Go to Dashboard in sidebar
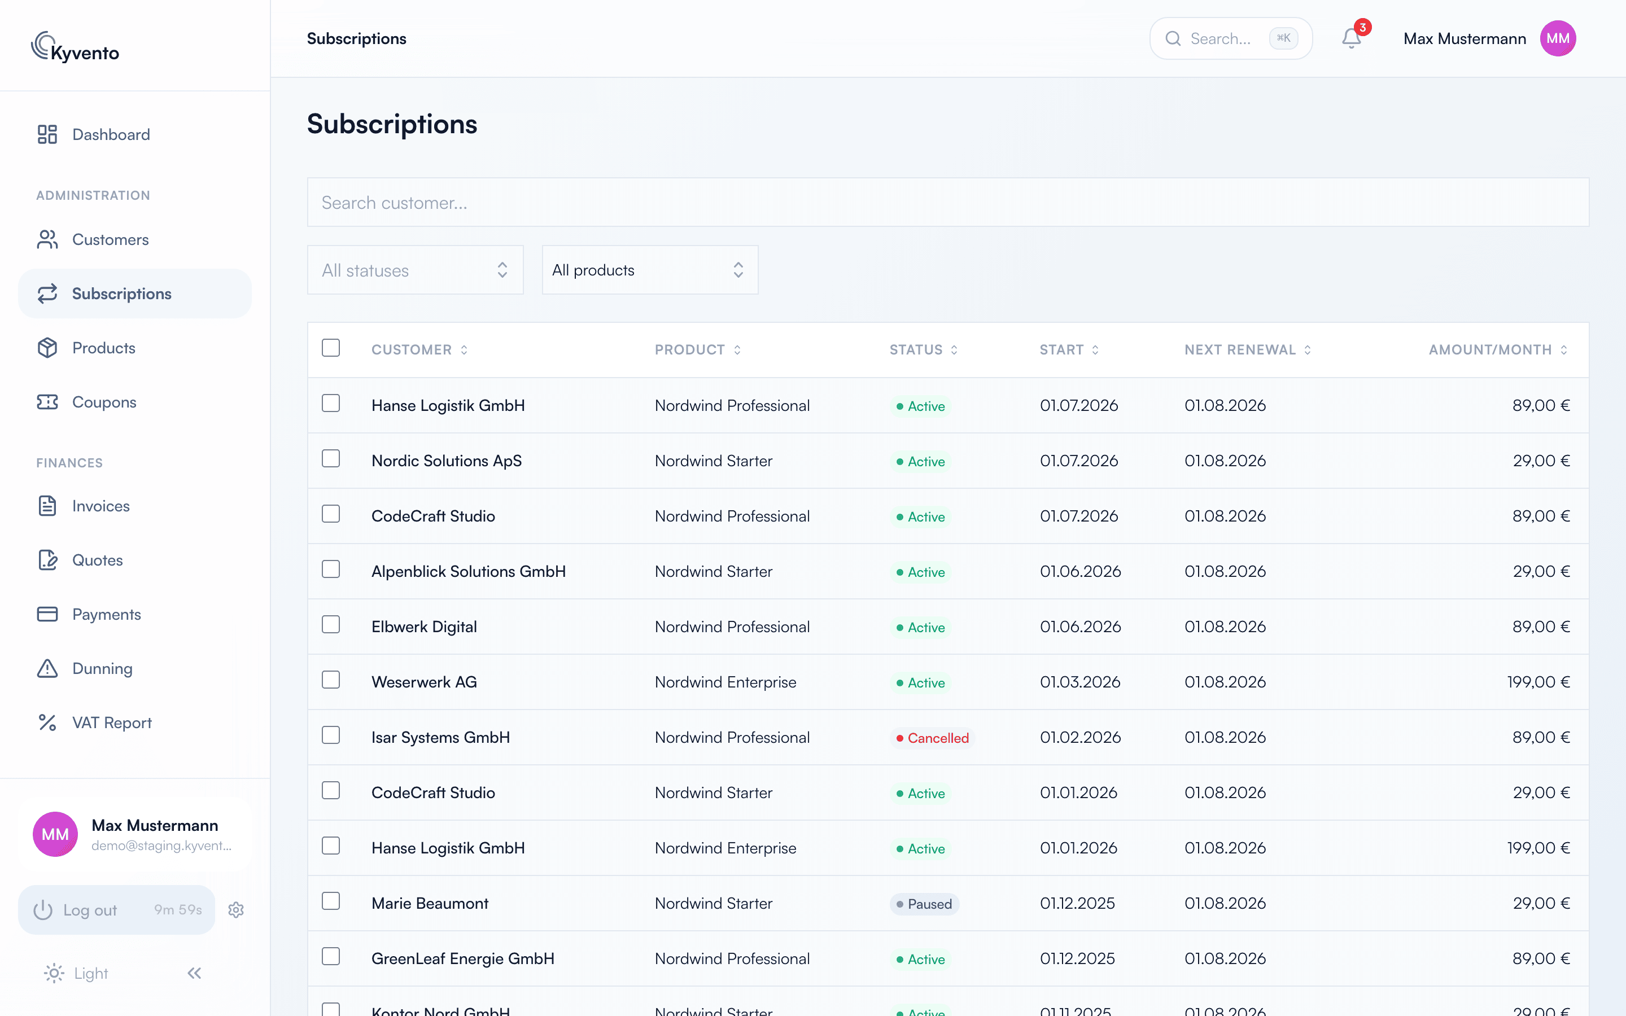1626x1016 pixels. pyautogui.click(x=135, y=134)
